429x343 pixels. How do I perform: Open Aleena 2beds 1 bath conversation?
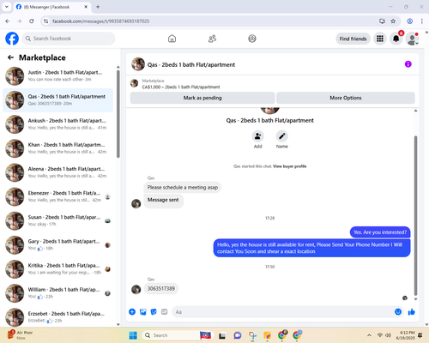pos(57,172)
